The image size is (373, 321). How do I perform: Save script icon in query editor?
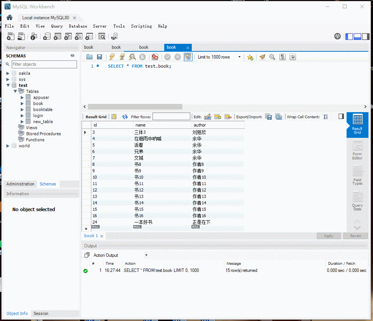pyautogui.click(x=99, y=57)
